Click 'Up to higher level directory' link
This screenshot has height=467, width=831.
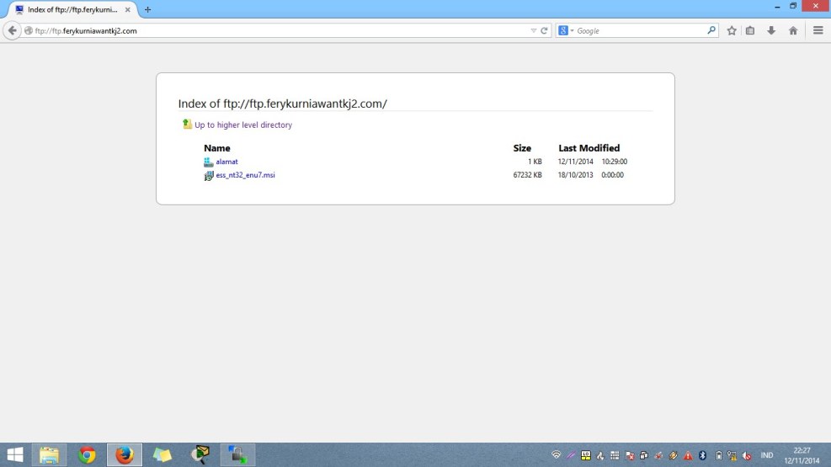click(x=242, y=125)
